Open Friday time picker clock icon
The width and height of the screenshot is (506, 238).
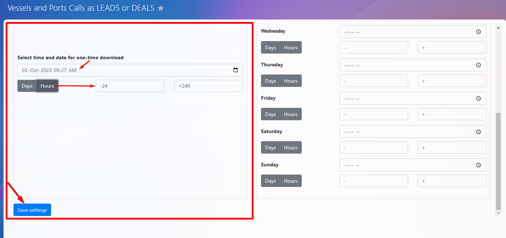478,99
